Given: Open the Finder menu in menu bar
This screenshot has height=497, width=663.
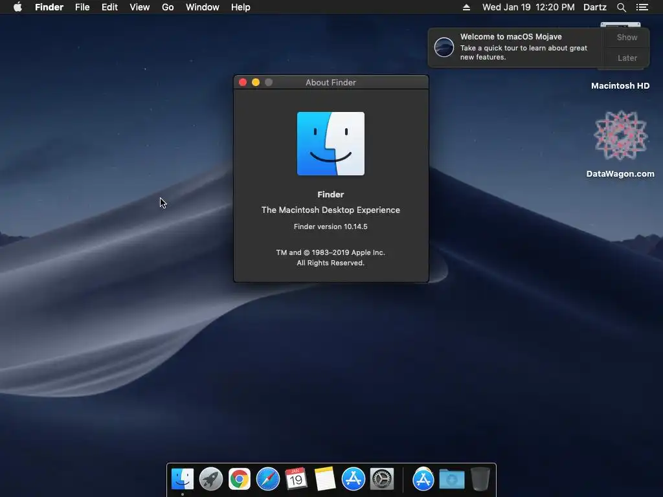Looking at the screenshot, I should (49, 7).
